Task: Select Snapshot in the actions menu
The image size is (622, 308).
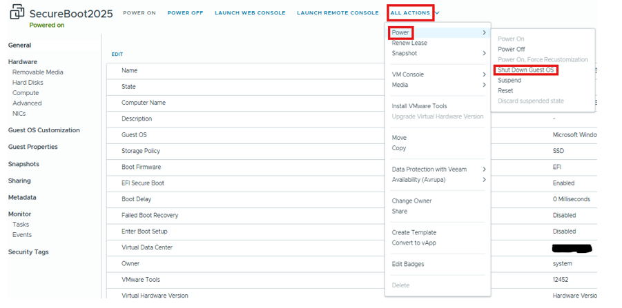Action: coord(405,53)
